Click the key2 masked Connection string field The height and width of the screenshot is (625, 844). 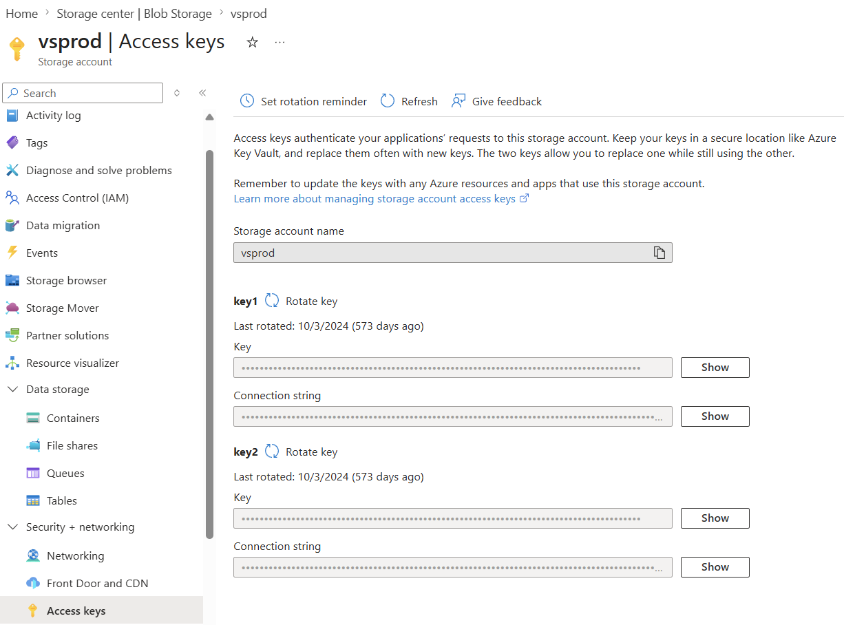(x=453, y=567)
